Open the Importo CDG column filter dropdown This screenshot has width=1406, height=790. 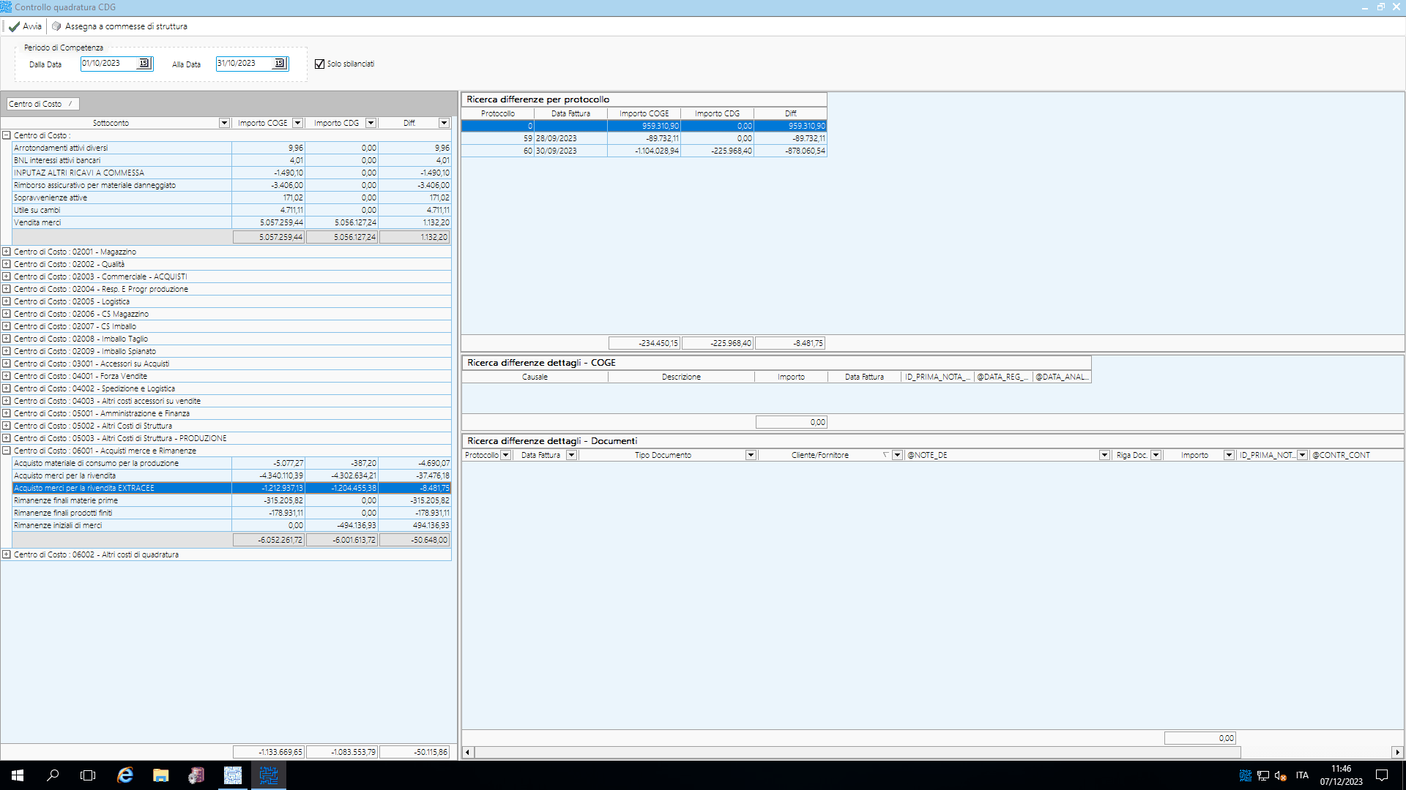click(371, 123)
